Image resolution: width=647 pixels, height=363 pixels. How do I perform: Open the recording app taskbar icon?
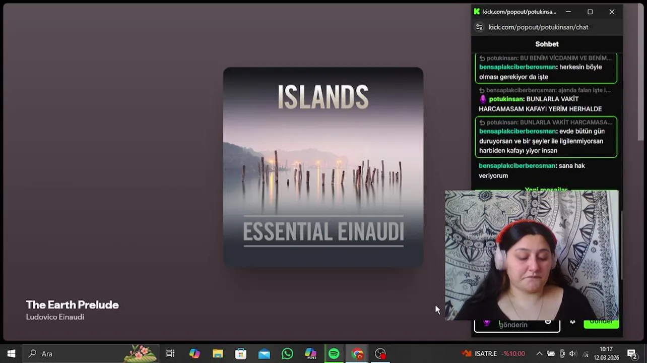[x=380, y=353]
